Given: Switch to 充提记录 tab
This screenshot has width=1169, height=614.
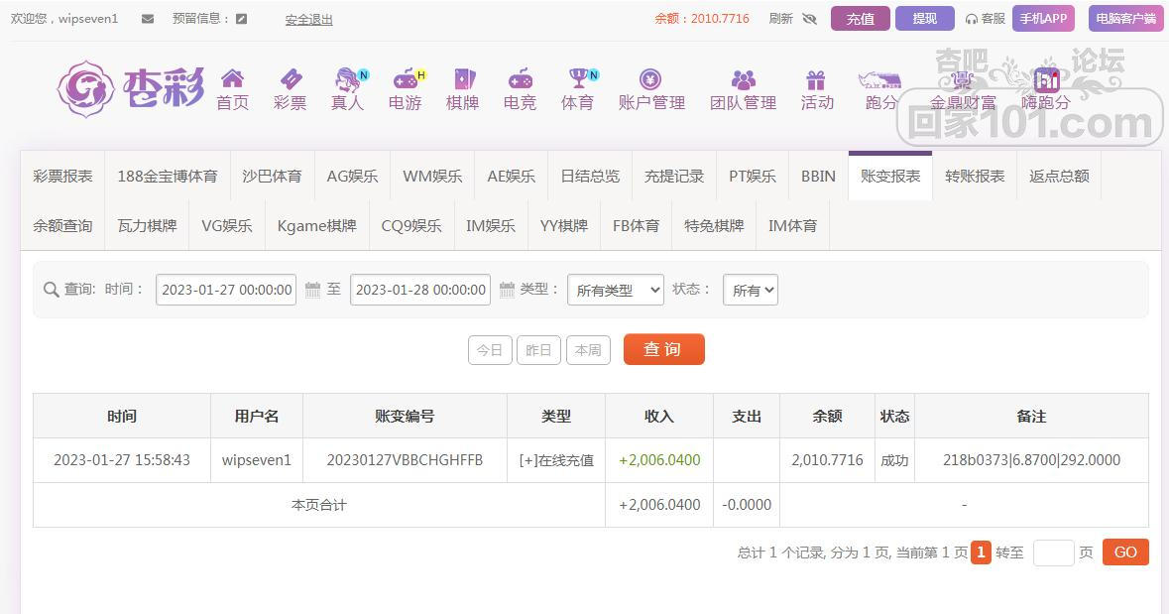Looking at the screenshot, I should click(674, 177).
